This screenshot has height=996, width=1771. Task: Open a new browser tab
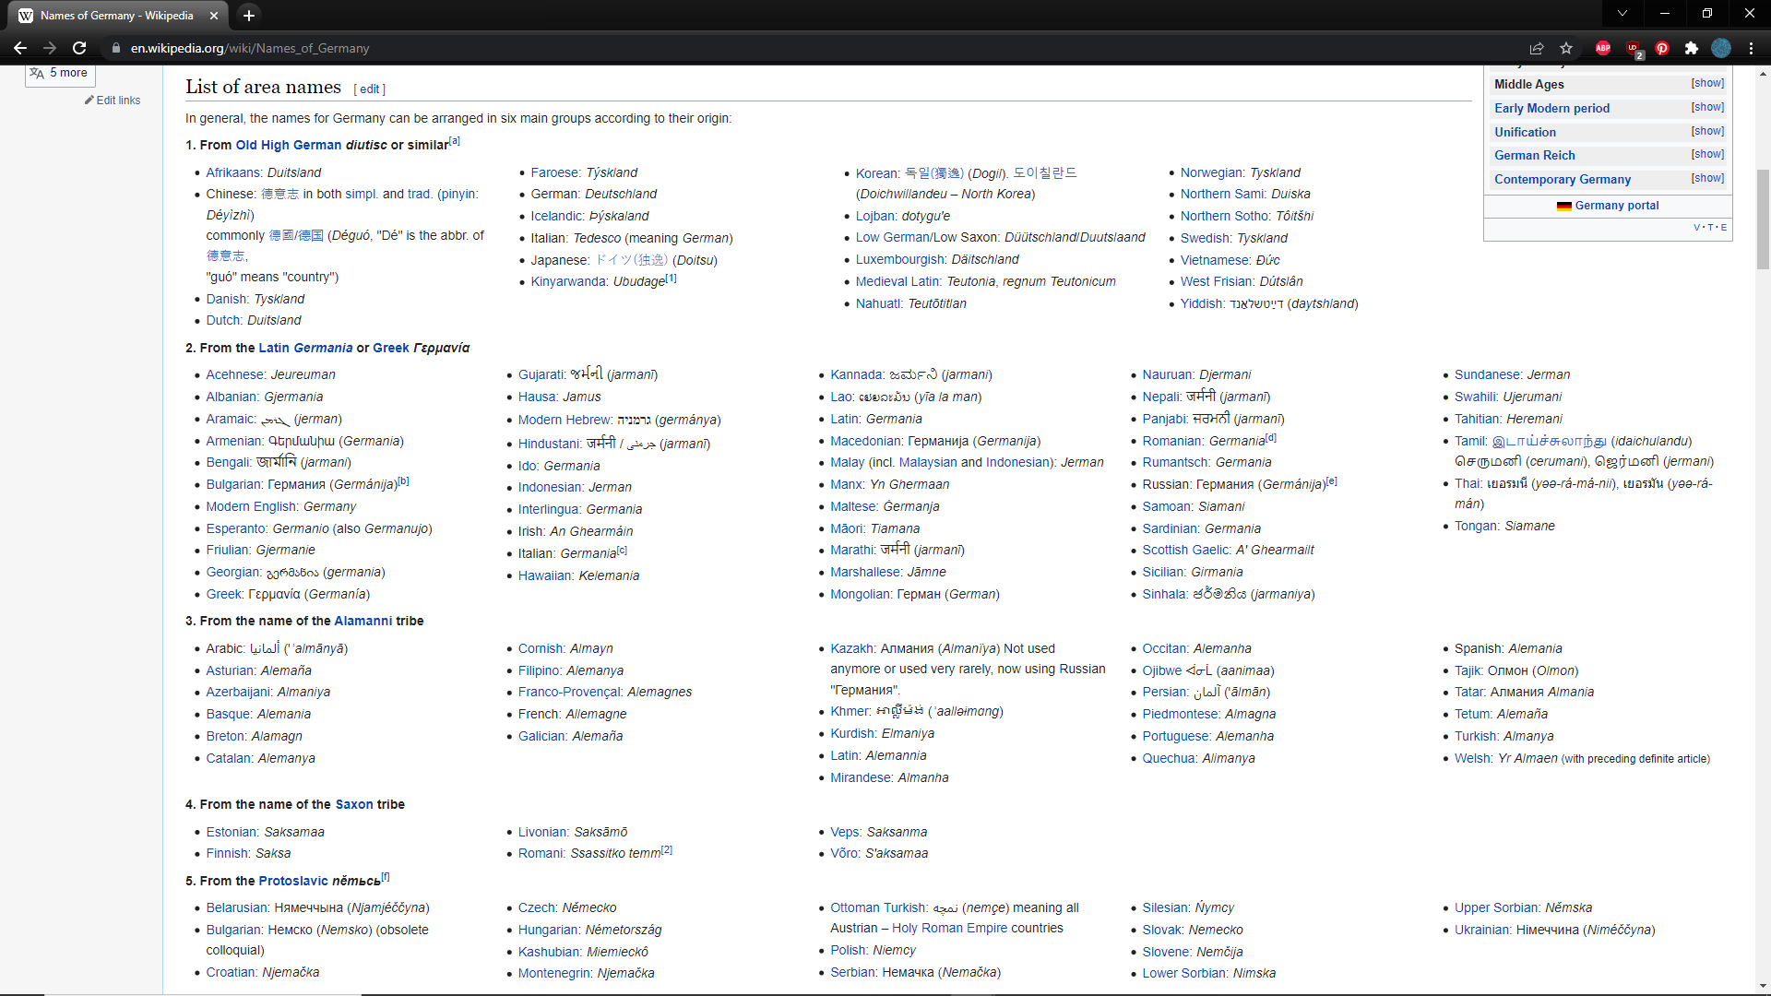point(248,15)
